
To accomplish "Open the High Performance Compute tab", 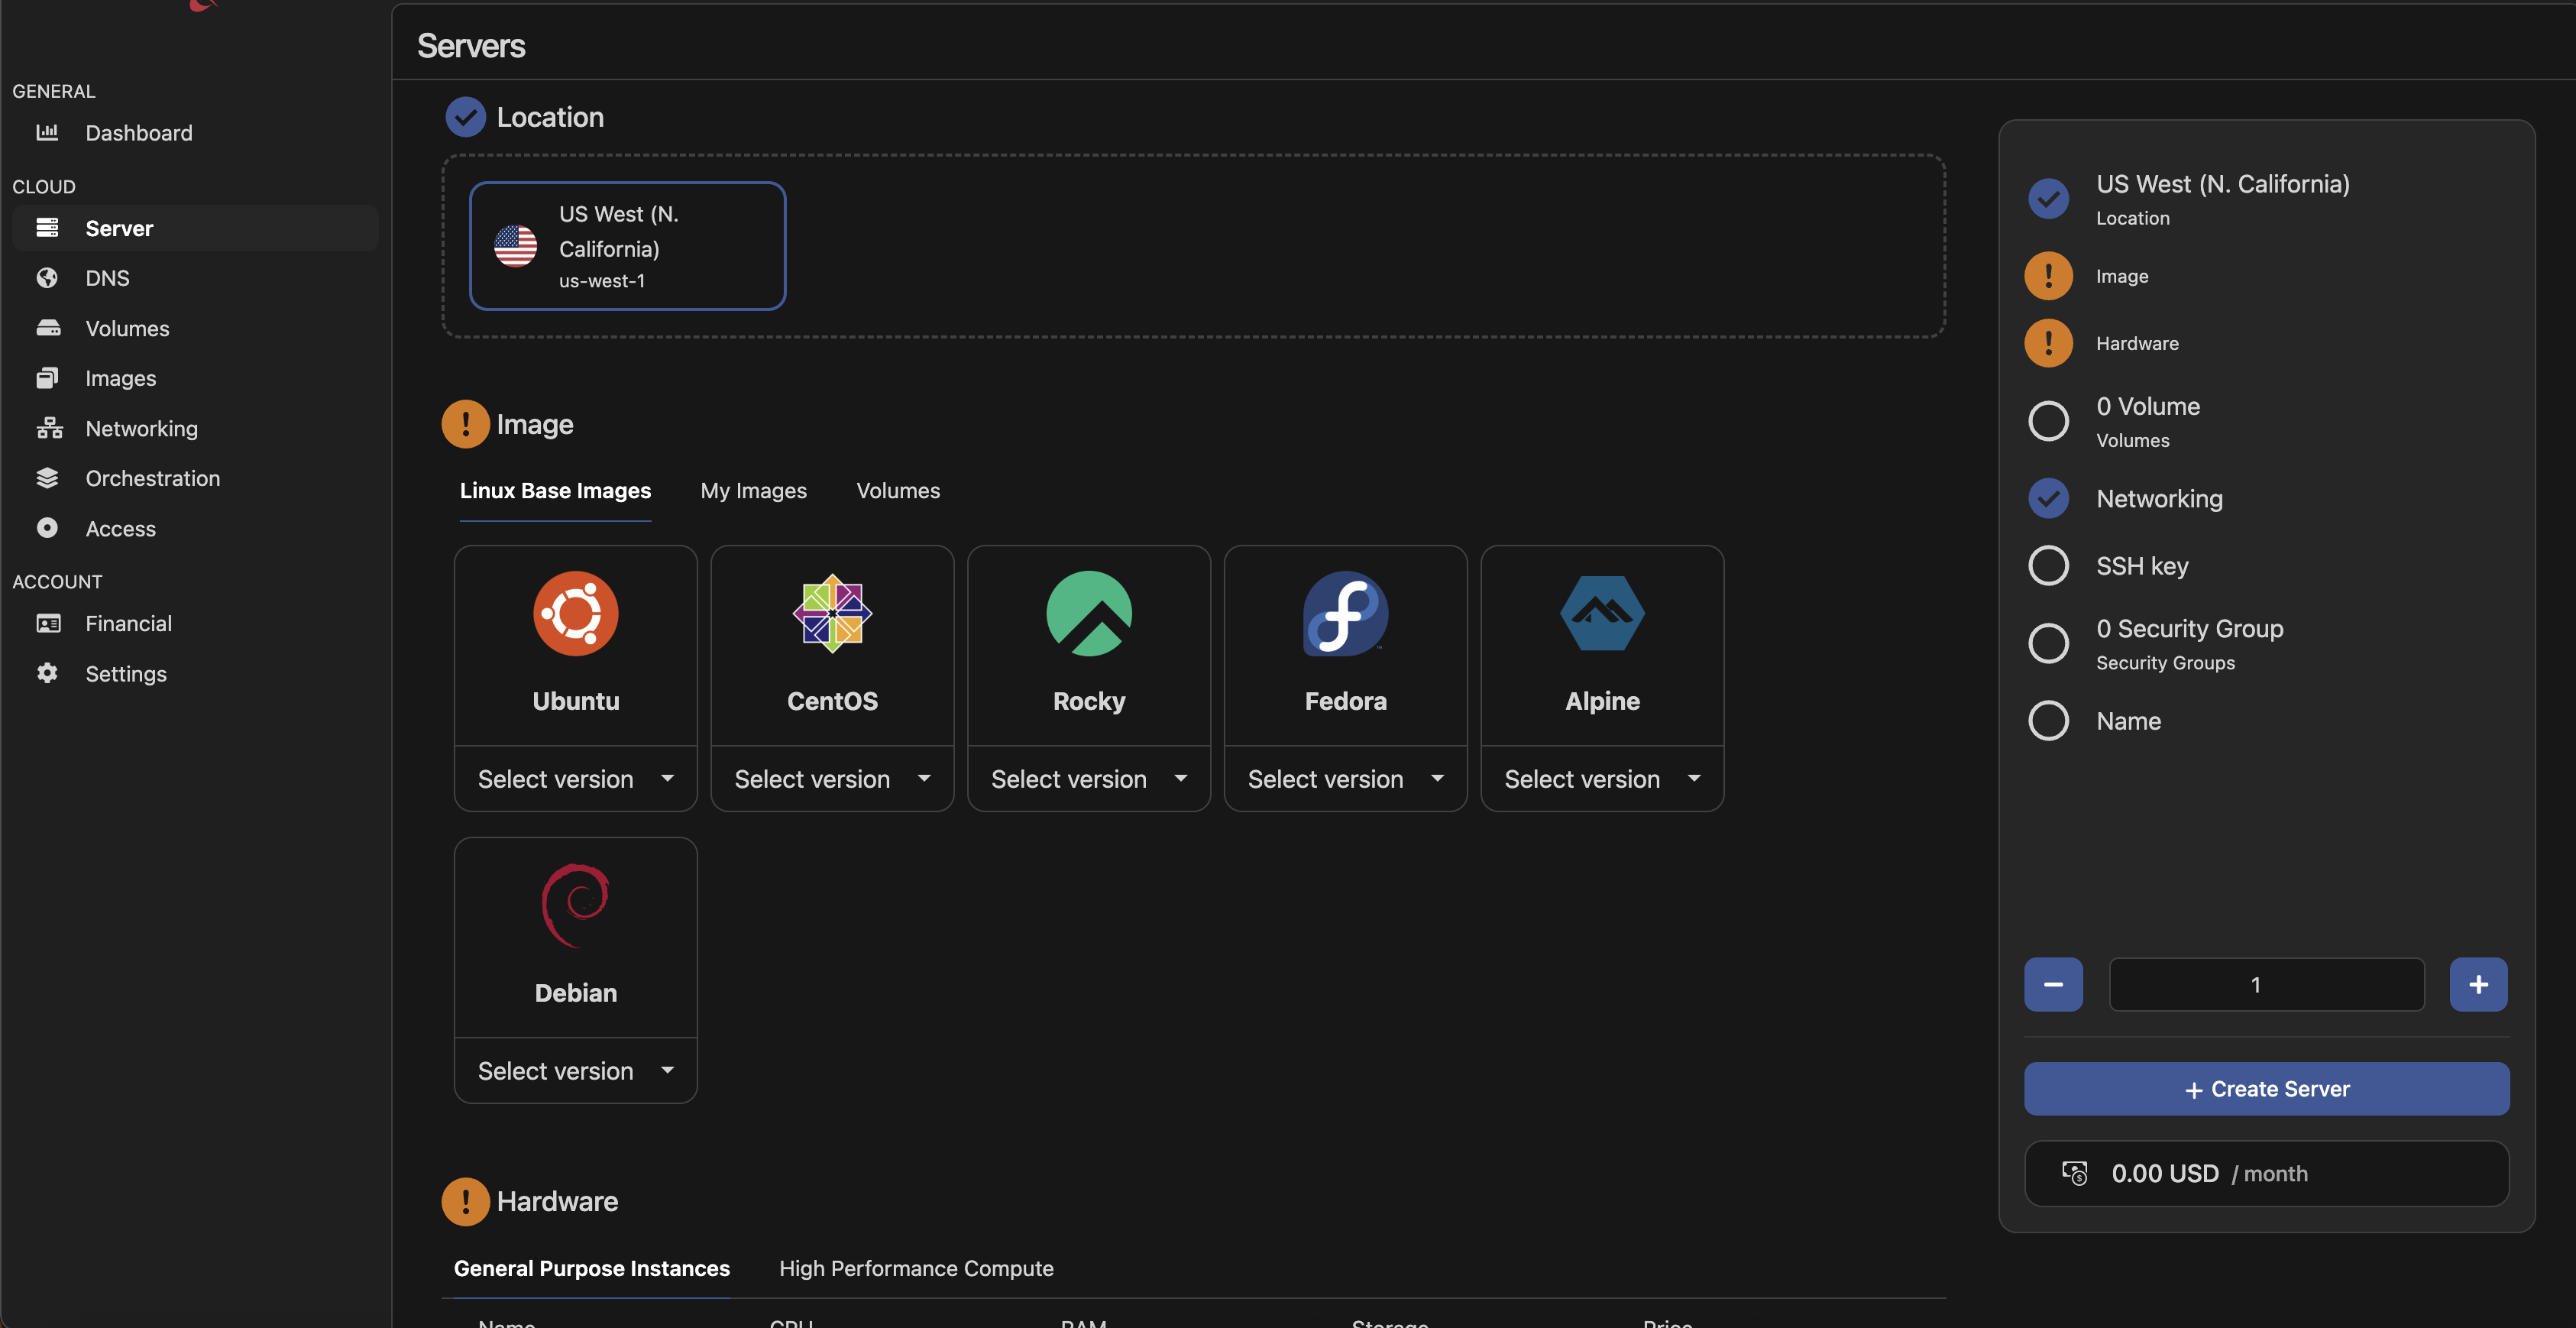I will coord(916,1268).
